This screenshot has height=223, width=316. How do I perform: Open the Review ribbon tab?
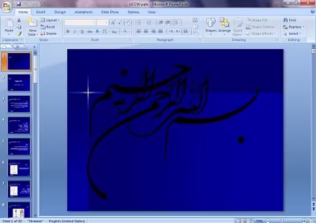coord(133,12)
